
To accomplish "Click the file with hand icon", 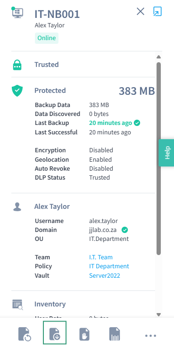I will pyautogui.click(x=84, y=334).
